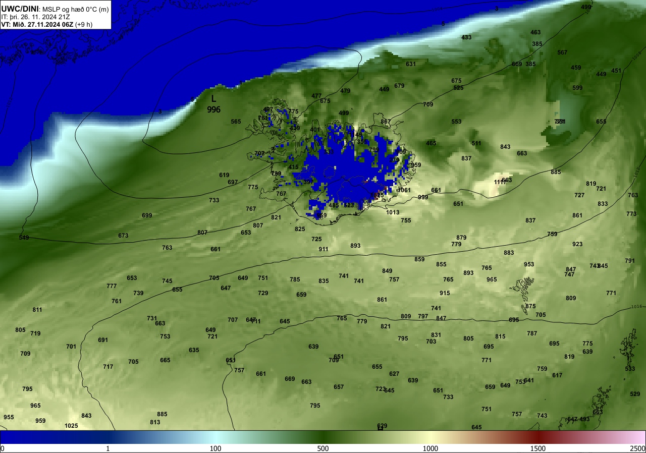Click the 953 map value
Screen dimensions: 646x453
coord(529,265)
